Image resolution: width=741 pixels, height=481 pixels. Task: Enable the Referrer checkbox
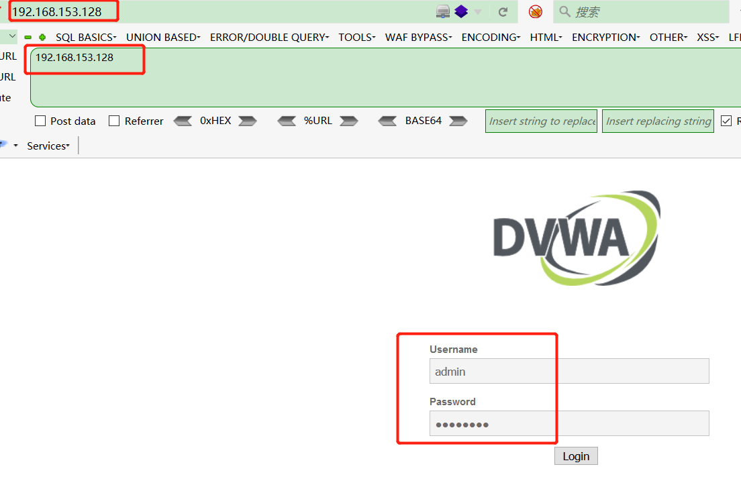[114, 121]
